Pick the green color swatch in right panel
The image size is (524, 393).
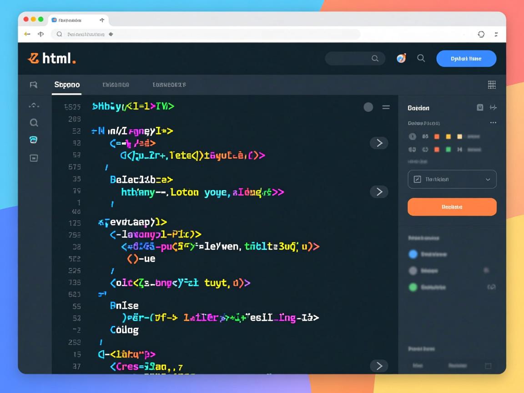pos(448,149)
